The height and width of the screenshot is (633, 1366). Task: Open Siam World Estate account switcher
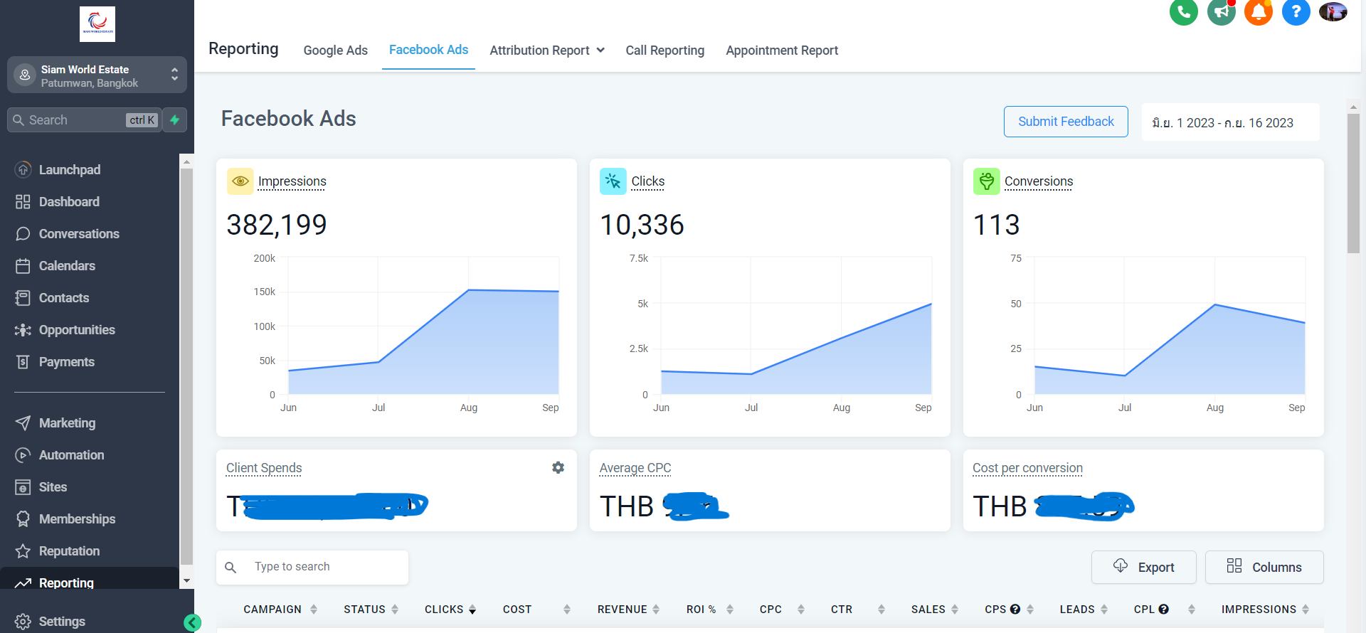click(x=97, y=75)
